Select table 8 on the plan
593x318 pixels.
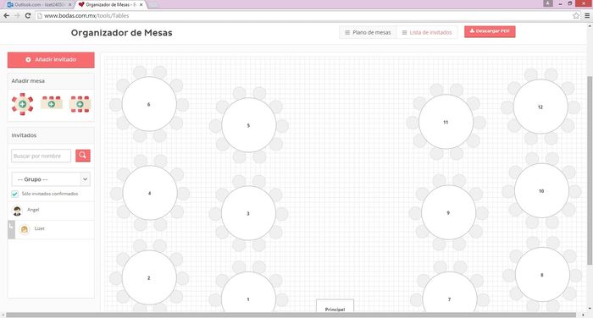(542, 275)
